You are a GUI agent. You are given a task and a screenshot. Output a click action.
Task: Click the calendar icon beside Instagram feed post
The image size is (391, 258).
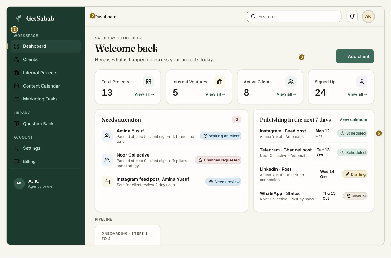[x=107, y=182]
